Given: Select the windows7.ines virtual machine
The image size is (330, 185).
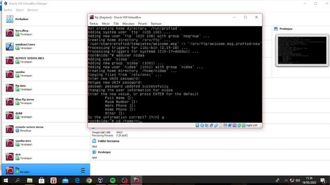Looking at the screenshot, I should click(46, 46).
